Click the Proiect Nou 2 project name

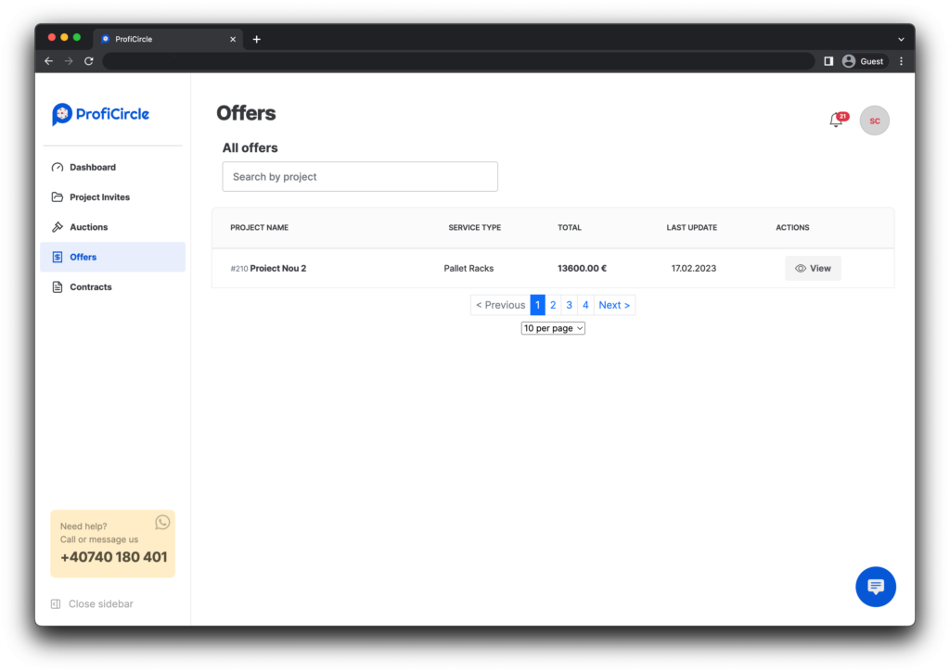coord(278,268)
